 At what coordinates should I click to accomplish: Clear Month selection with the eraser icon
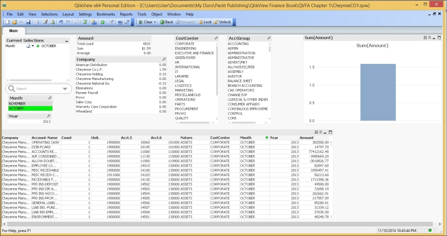(28, 46)
